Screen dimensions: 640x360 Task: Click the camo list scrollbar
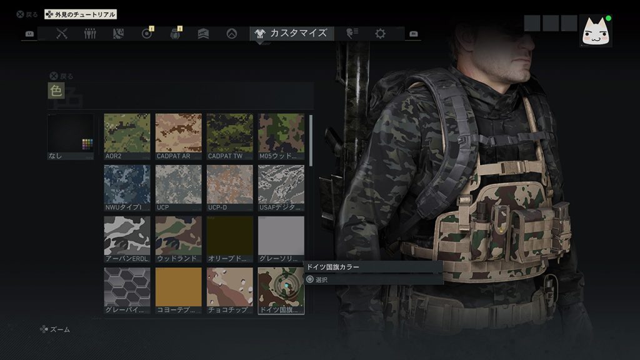[311, 141]
